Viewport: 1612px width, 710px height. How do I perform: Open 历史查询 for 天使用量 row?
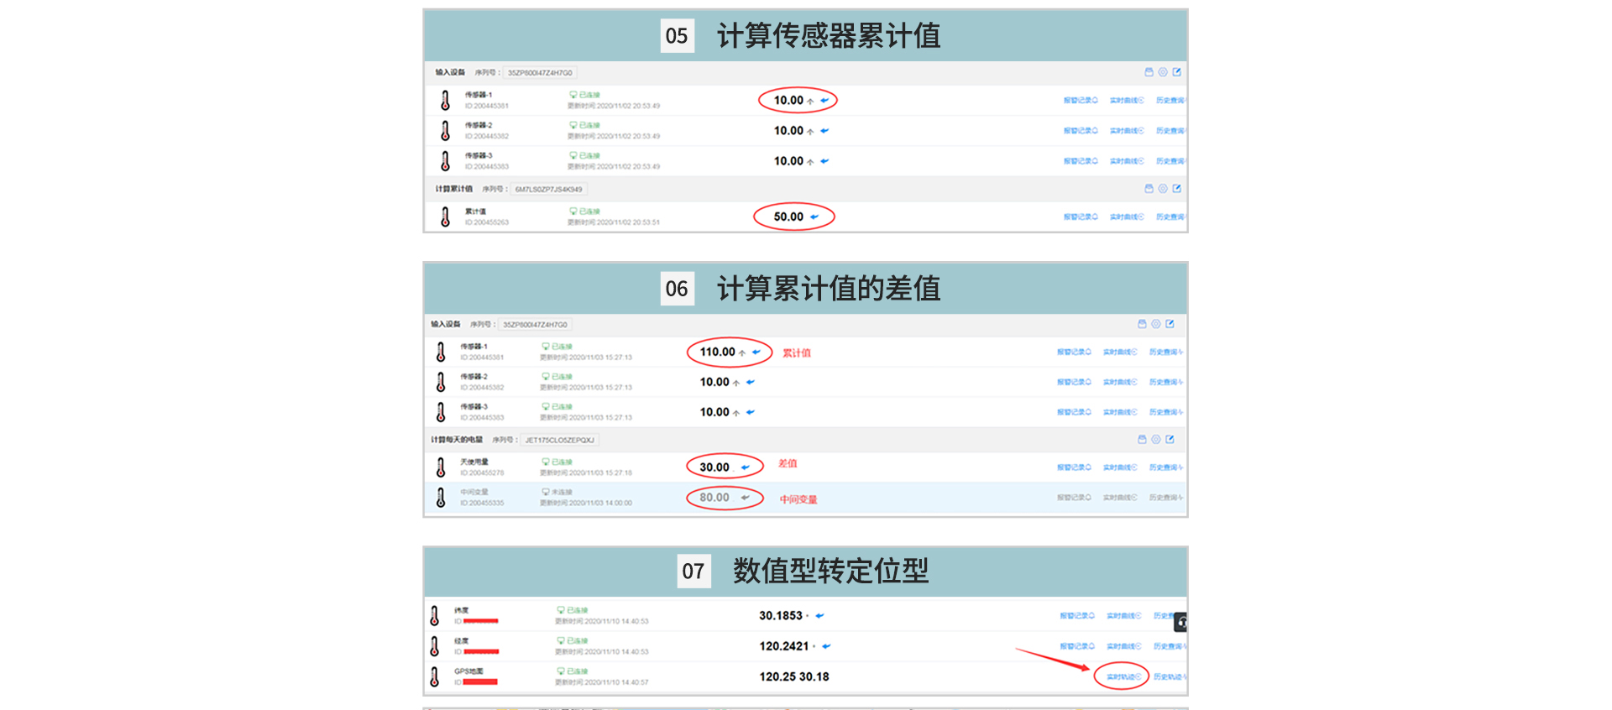pyautogui.click(x=1165, y=467)
